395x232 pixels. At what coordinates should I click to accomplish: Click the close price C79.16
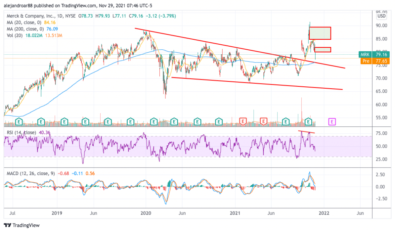tap(136, 16)
